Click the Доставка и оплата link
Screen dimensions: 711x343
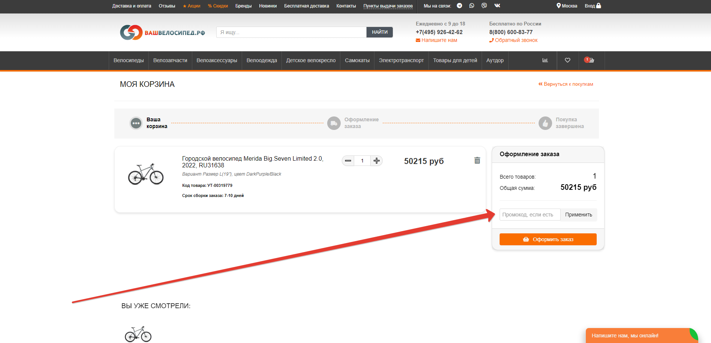132,6
